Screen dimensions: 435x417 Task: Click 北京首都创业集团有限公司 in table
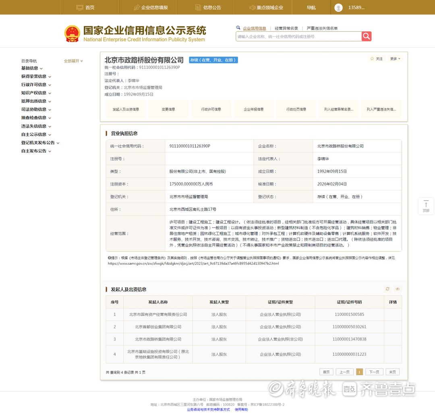(x=158, y=327)
